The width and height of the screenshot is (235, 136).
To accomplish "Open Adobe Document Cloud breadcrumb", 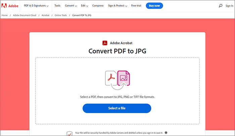I will [25, 15].
